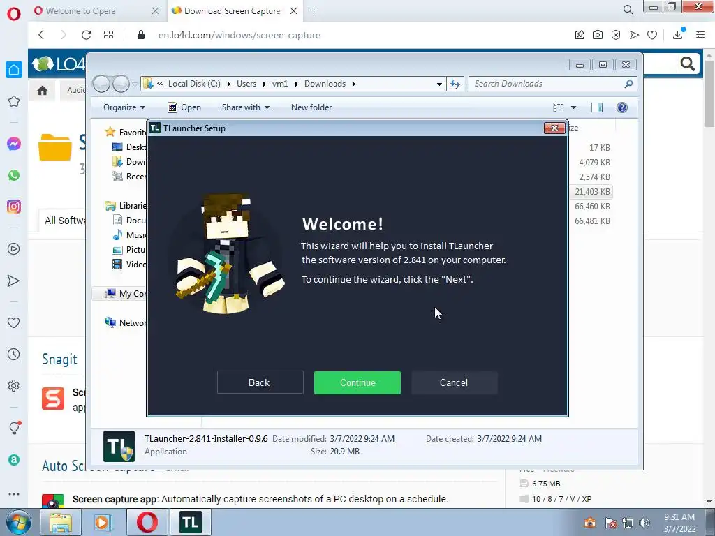Select Local Disk (C:) breadcrumb

pos(194,84)
